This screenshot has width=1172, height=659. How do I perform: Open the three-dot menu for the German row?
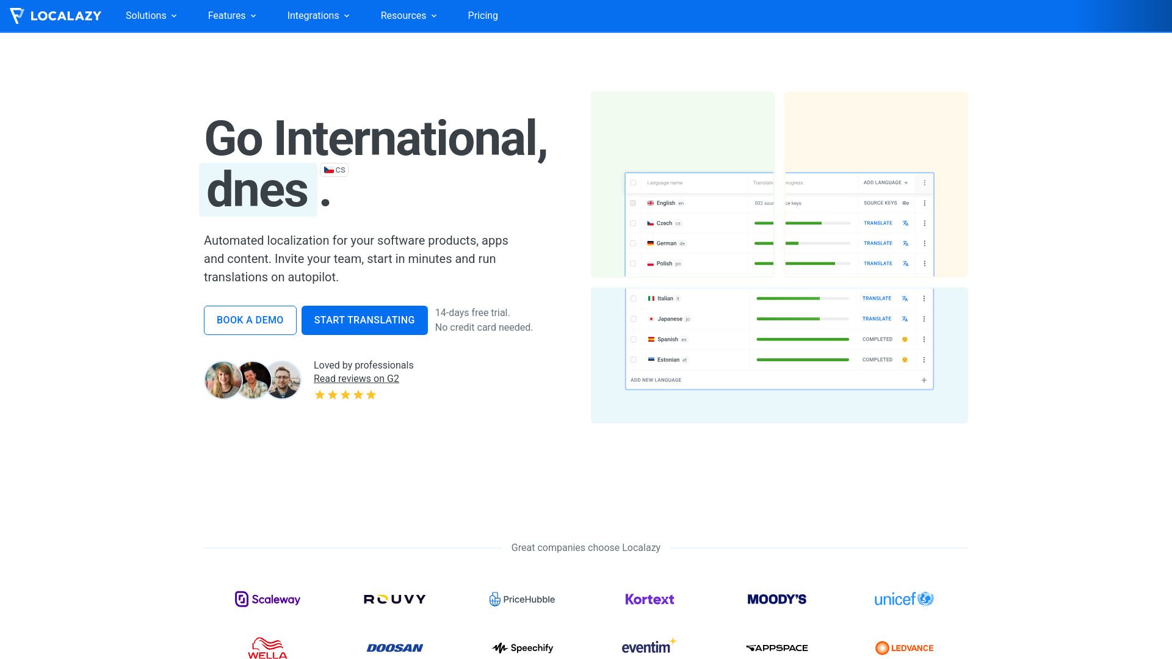click(x=924, y=243)
